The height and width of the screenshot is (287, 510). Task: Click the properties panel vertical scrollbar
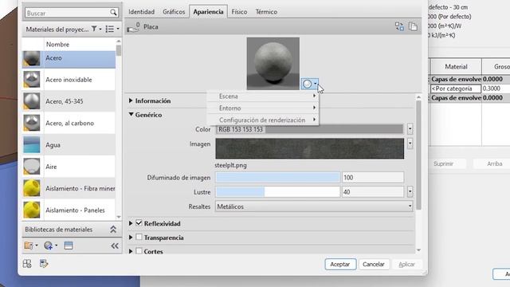coord(418,155)
